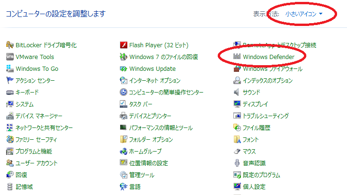Click the フォルダー オプション icon
Image resolution: width=347 pixels, height=195 pixels.
[x=124, y=140]
